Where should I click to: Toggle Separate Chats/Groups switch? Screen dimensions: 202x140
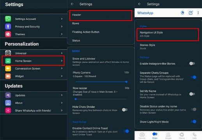[193, 77]
